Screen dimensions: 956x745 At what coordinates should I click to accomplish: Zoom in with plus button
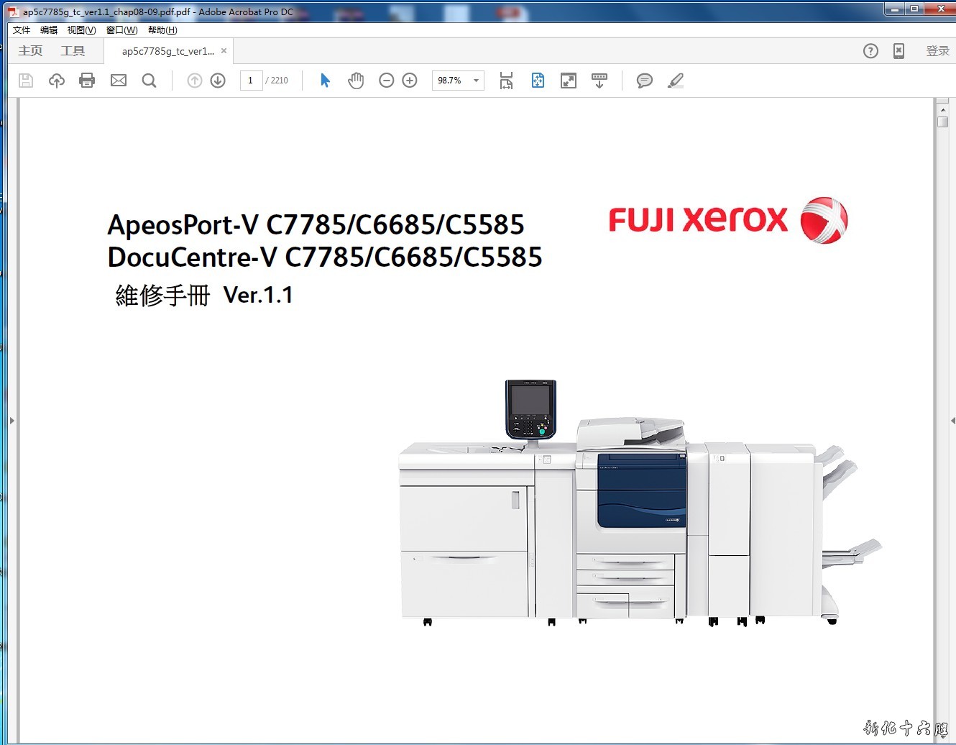(x=410, y=81)
